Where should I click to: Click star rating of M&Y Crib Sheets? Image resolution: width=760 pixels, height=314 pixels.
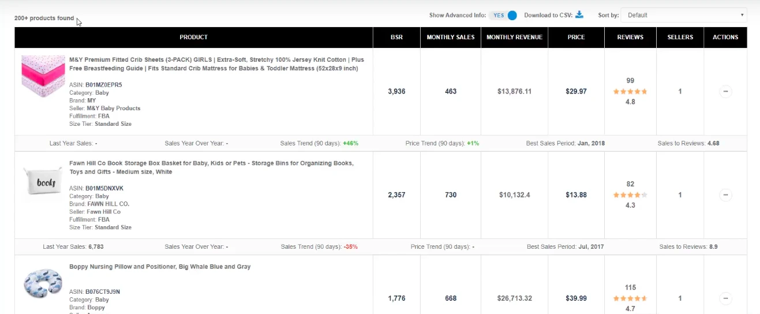(x=630, y=91)
